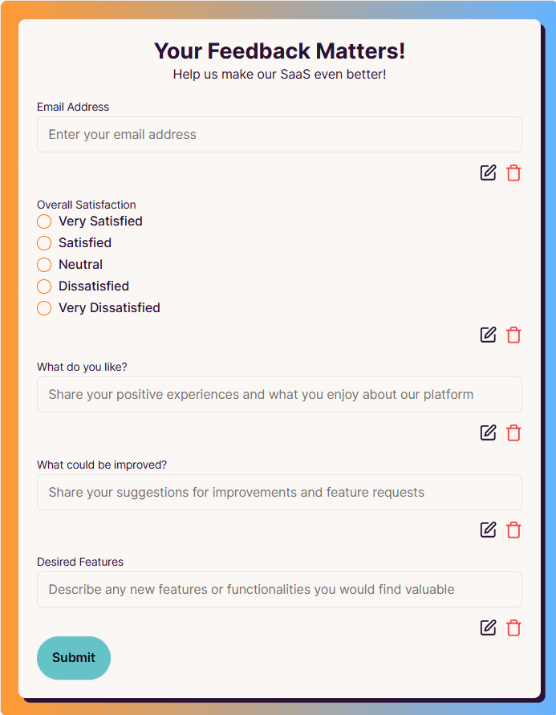Delete the 'What do you like?' field
This screenshot has width=556, height=715.
[x=513, y=433]
